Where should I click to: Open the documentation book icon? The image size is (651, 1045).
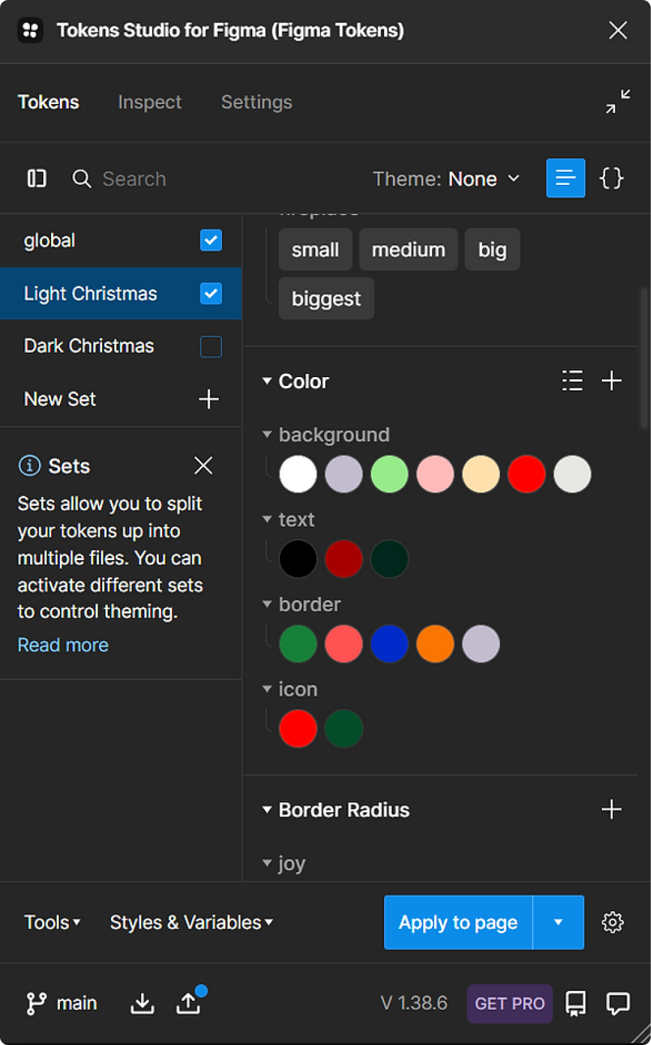pos(576,1004)
